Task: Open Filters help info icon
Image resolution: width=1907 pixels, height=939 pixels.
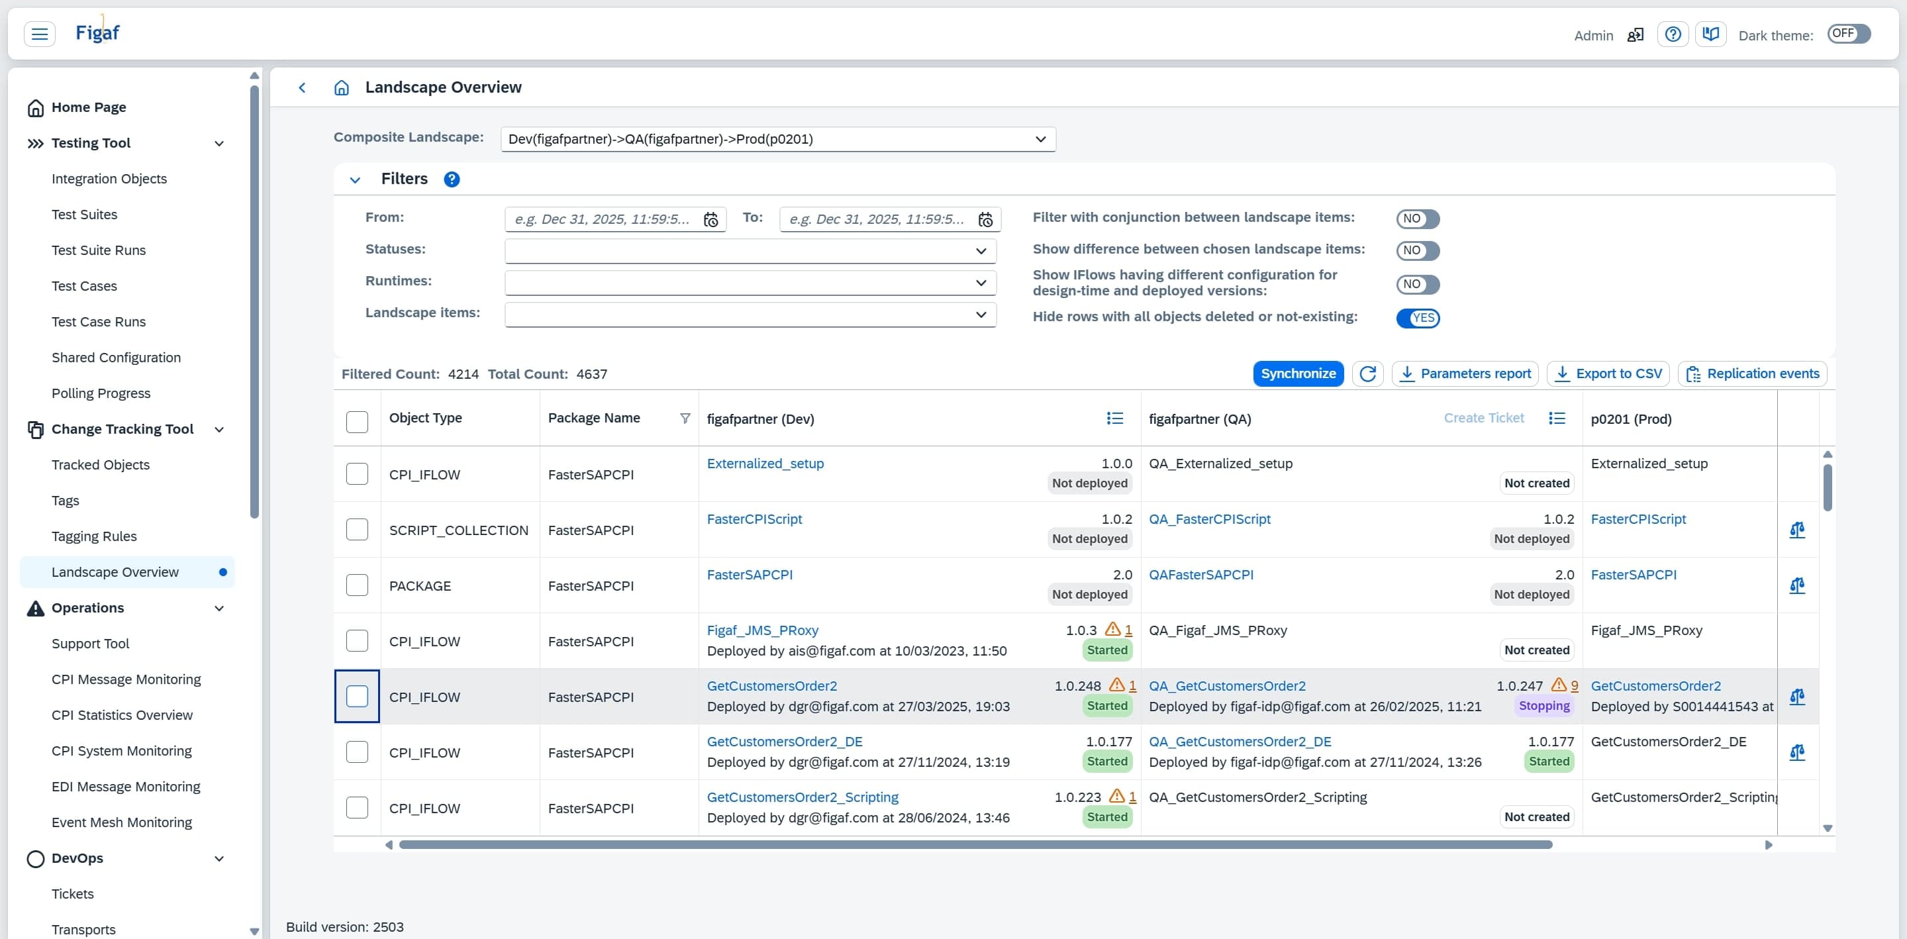Action: coord(452,179)
